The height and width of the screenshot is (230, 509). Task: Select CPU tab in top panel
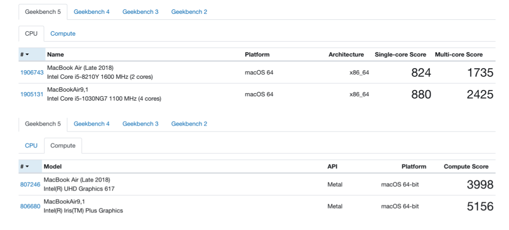click(31, 34)
